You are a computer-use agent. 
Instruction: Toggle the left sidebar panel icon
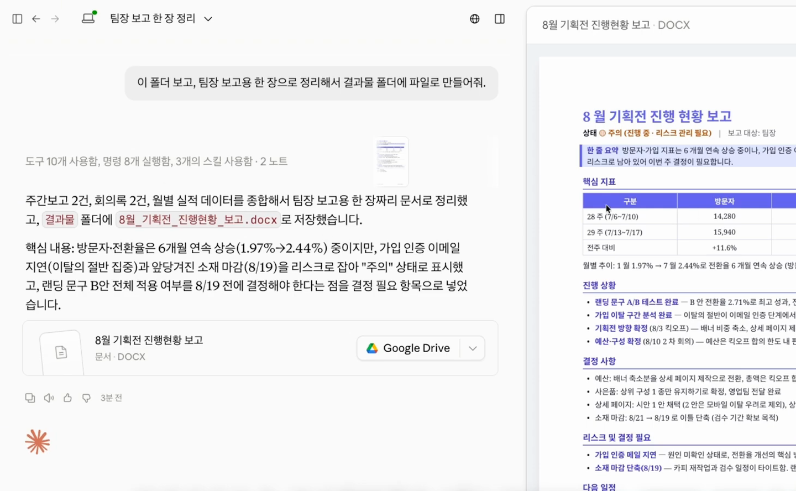coord(17,19)
